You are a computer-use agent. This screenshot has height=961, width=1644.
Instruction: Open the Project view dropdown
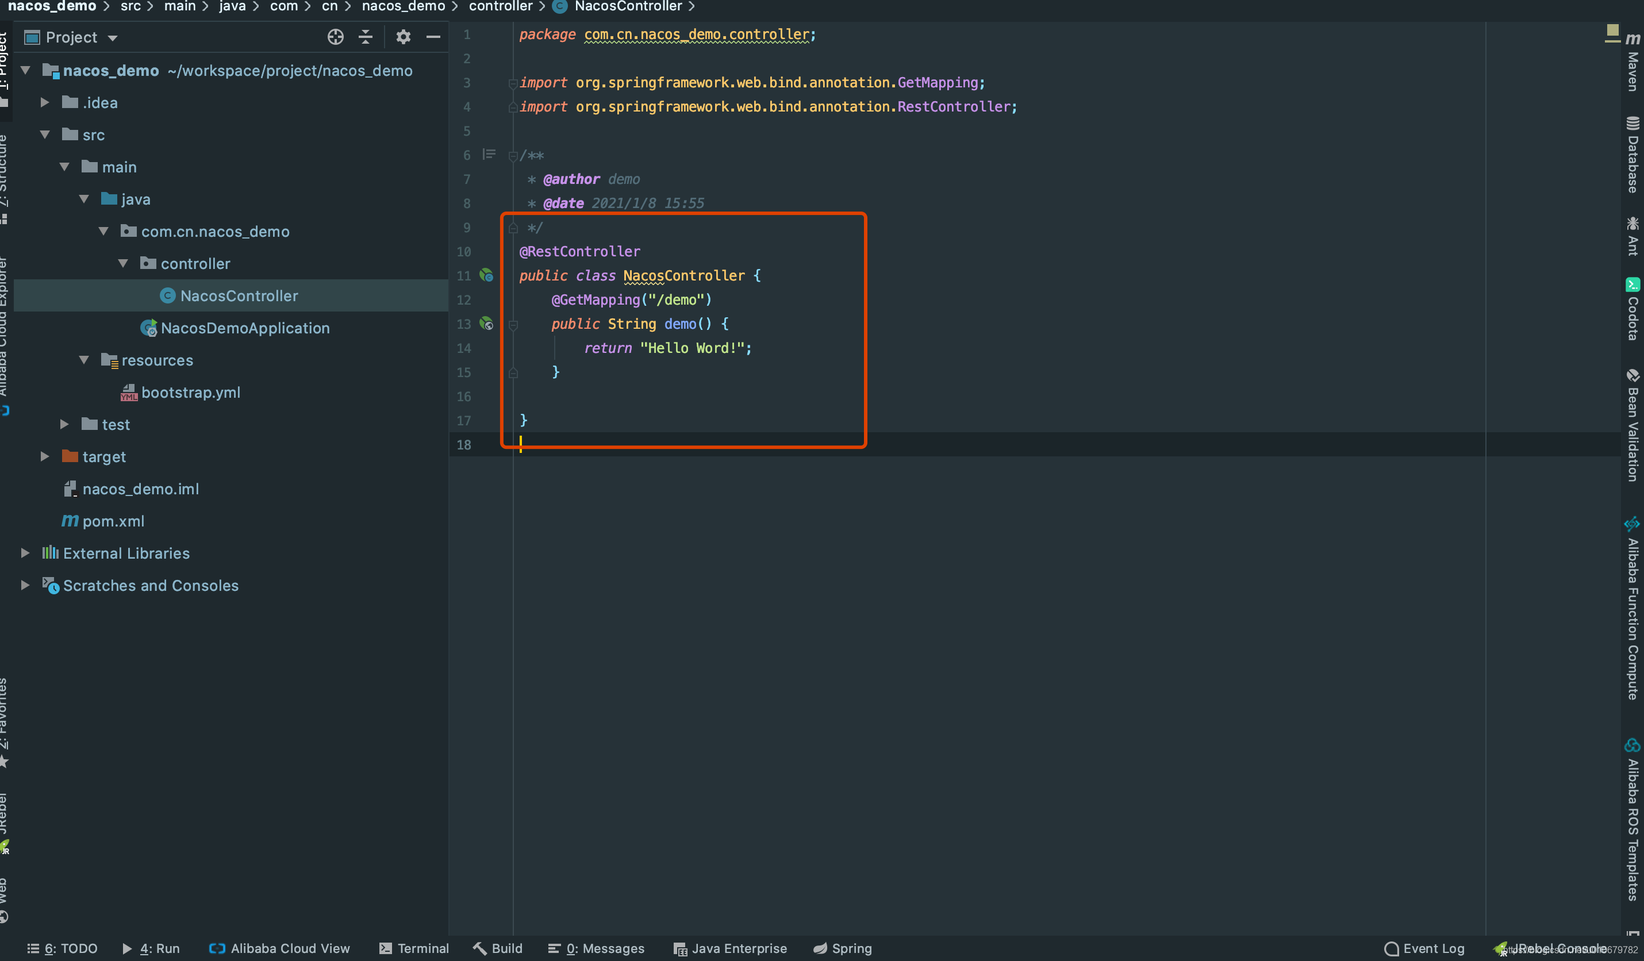tap(112, 38)
